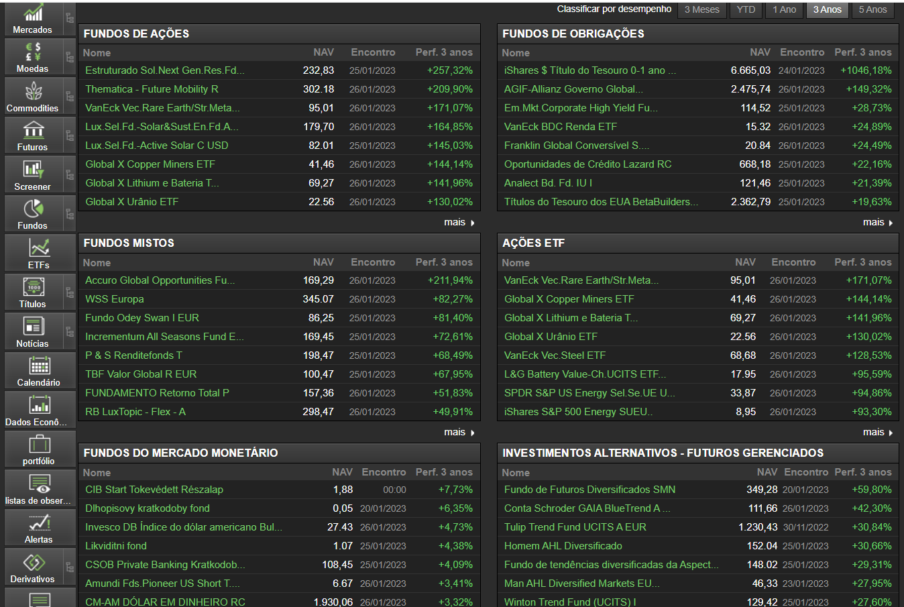Switch to the 5 Anos tab
Image resolution: width=904 pixels, height=607 pixels.
point(873,9)
